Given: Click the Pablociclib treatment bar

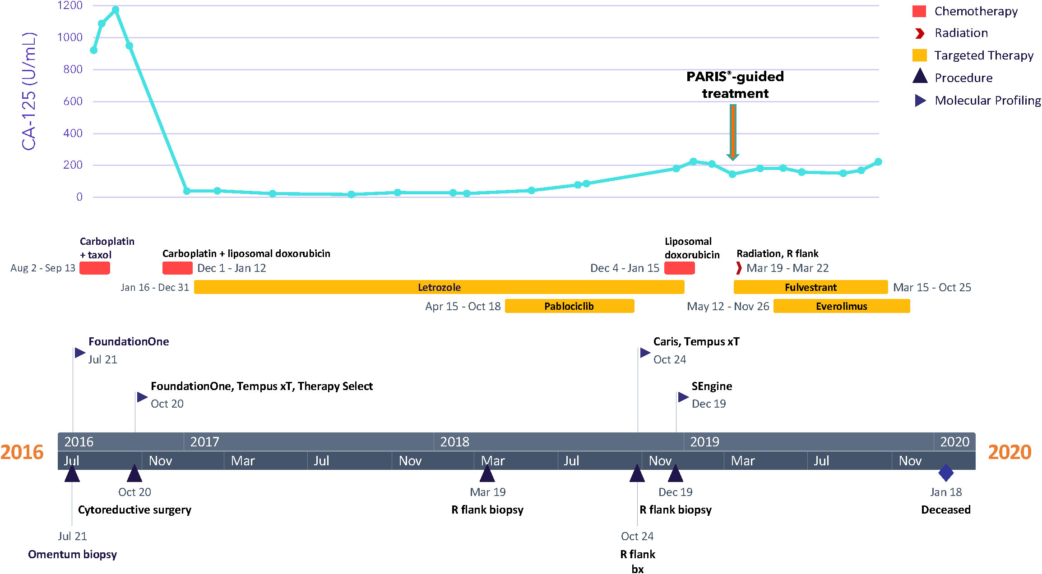Looking at the screenshot, I should coord(570,306).
